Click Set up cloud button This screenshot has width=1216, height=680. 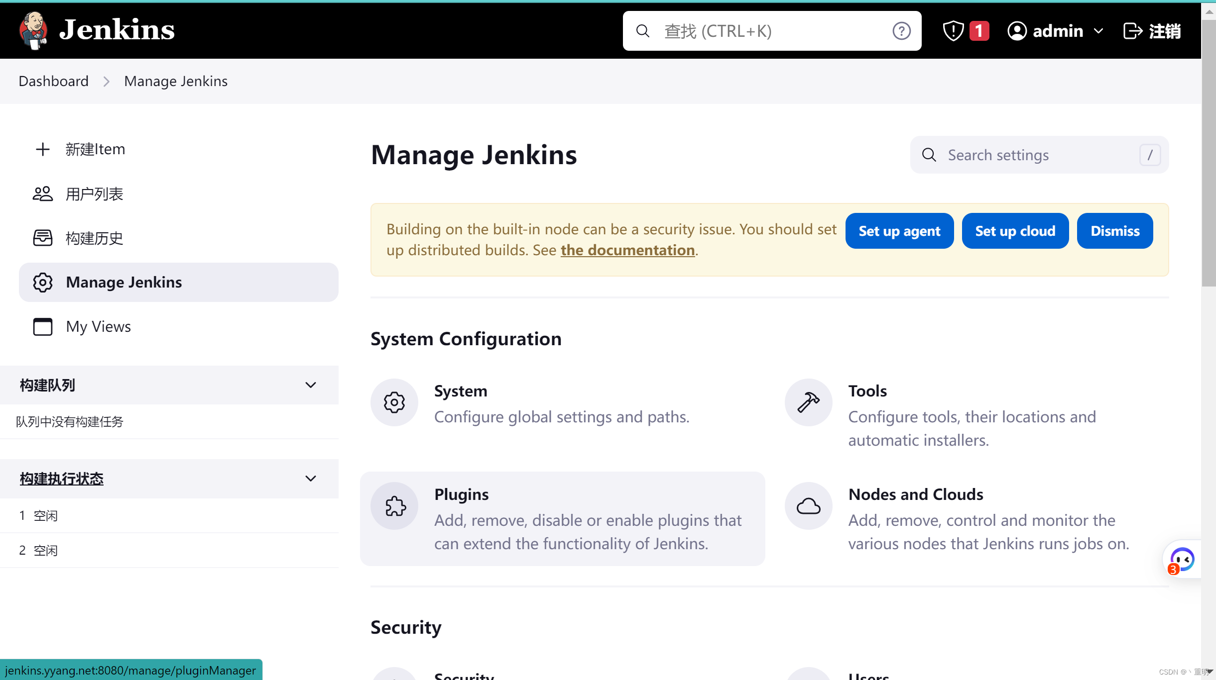pos(1015,230)
